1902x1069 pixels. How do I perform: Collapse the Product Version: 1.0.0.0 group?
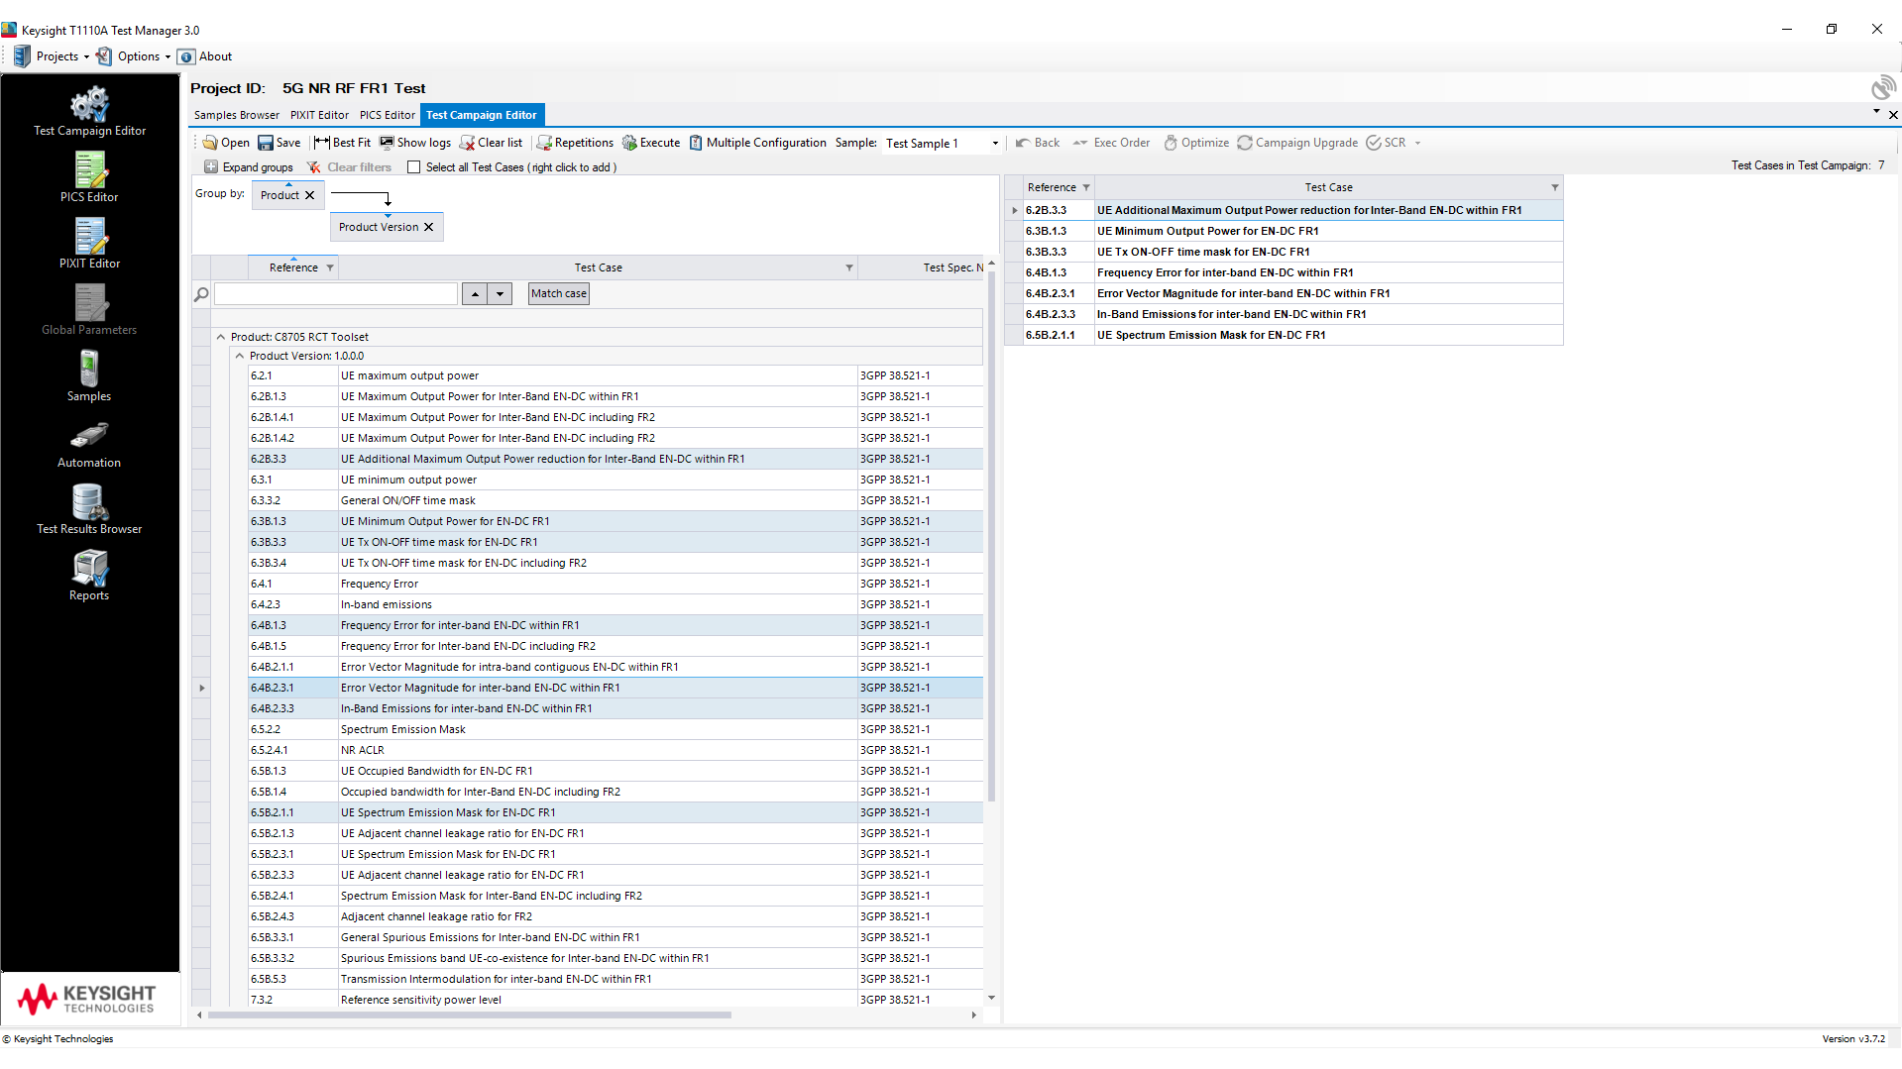(x=240, y=356)
